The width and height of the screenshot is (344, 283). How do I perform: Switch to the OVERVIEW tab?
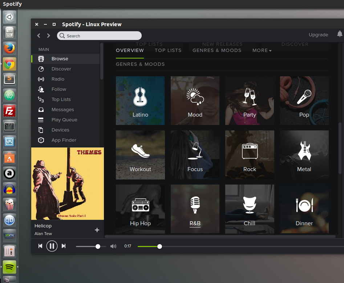coord(130,50)
